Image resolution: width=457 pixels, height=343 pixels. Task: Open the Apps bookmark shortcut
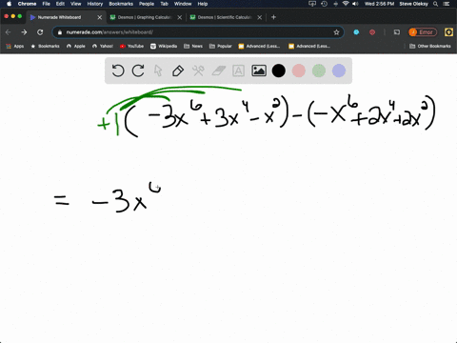15,46
